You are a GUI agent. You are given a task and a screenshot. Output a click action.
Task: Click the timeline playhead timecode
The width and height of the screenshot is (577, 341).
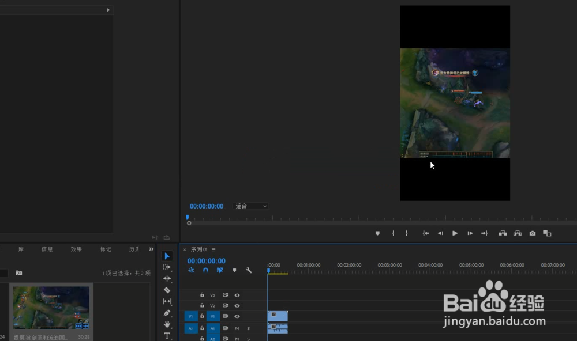207,261
